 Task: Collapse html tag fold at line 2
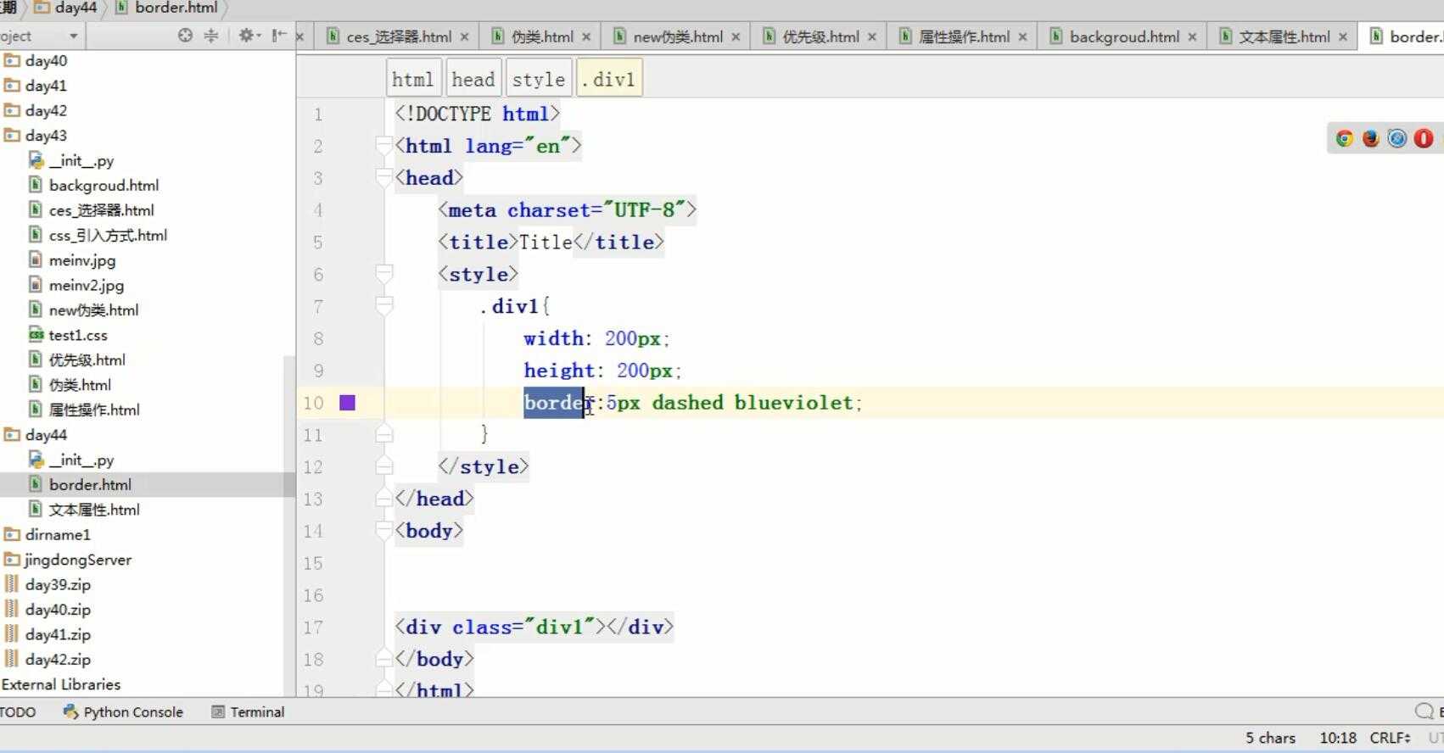coord(383,145)
